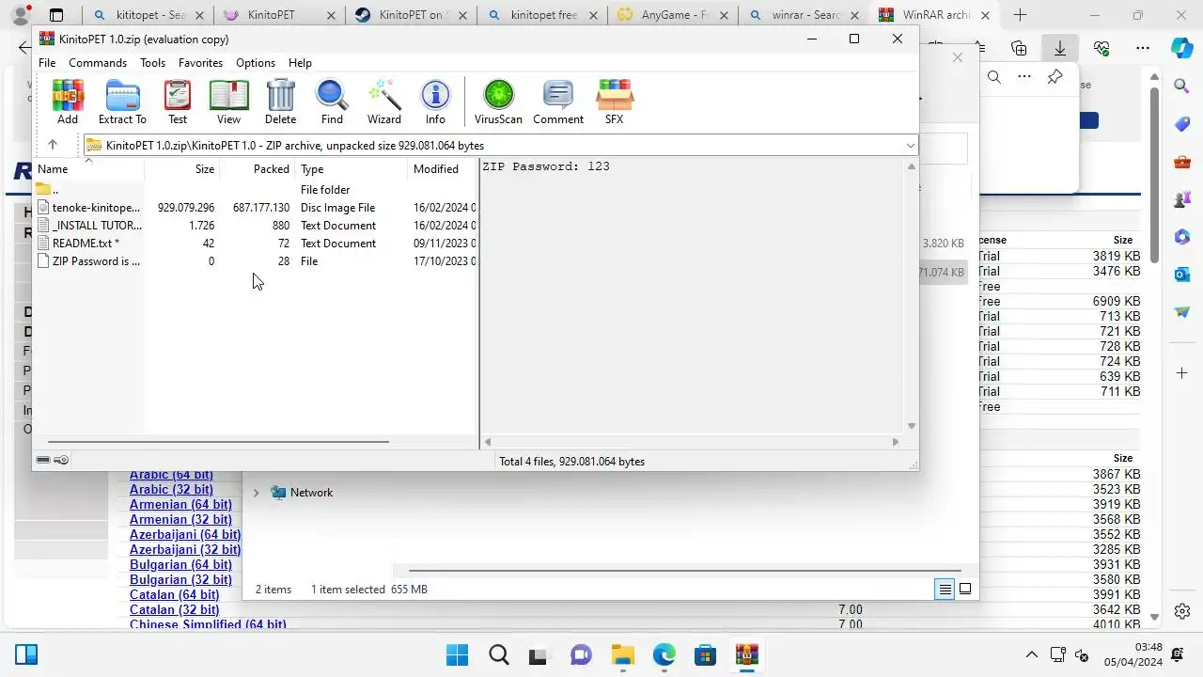The height and width of the screenshot is (677, 1203).
Task: Select the README.txt file row
Action: pos(256,244)
